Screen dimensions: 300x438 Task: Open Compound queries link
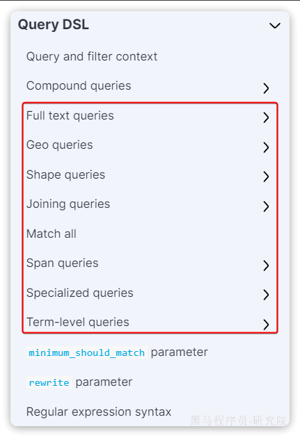coord(79,86)
